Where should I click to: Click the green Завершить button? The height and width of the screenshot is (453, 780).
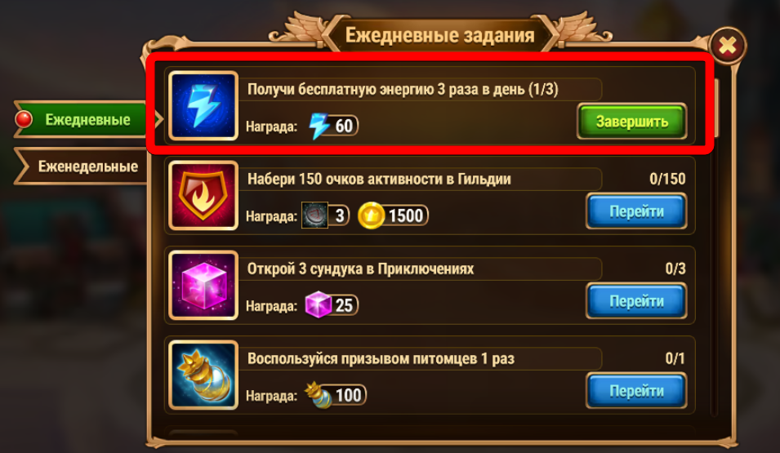[x=632, y=122]
